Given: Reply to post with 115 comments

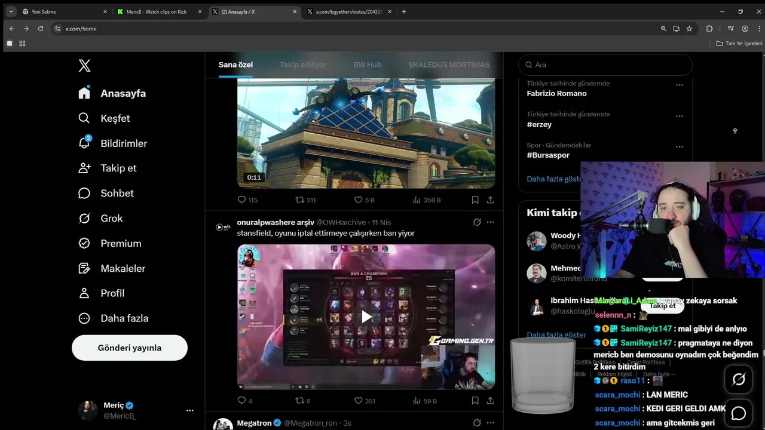Looking at the screenshot, I should point(247,200).
